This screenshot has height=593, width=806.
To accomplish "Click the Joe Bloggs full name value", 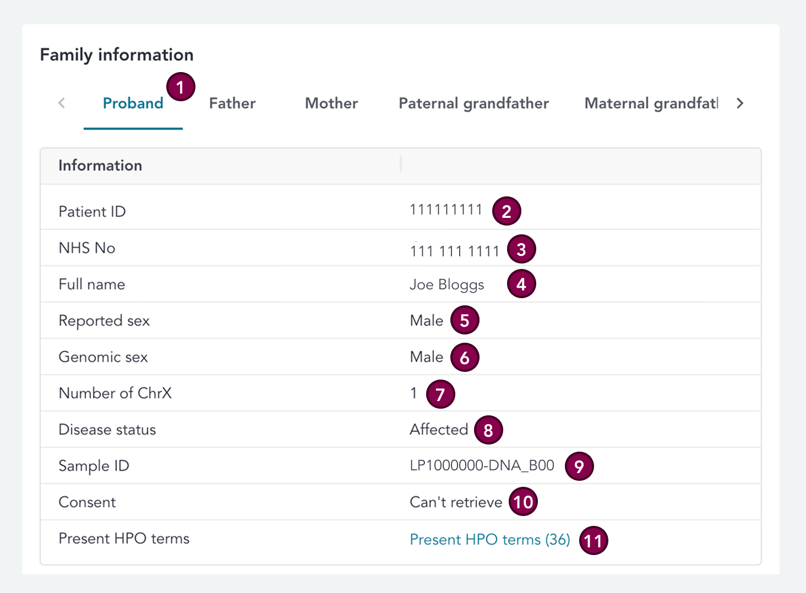I will point(446,284).
